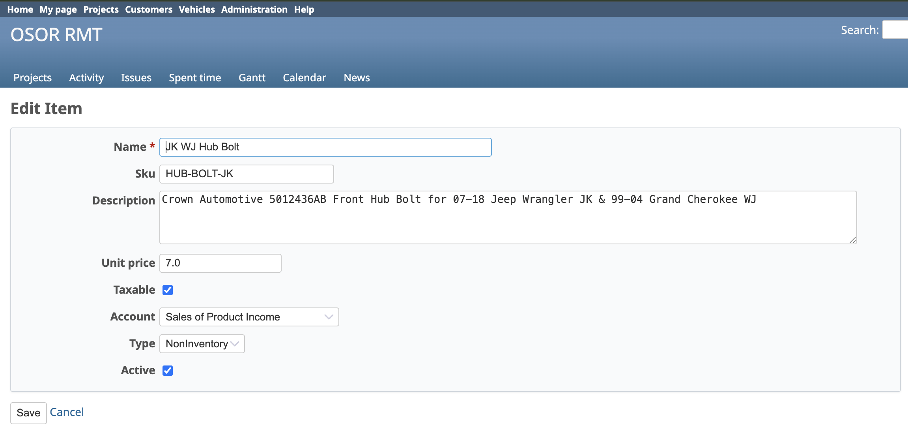This screenshot has height=431, width=908.
Task: Click the Cancel link
Action: [67, 412]
